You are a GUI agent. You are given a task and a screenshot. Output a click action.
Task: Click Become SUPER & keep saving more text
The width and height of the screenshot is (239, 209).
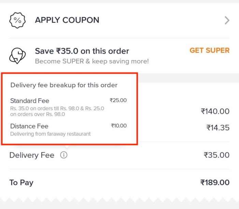(92, 61)
